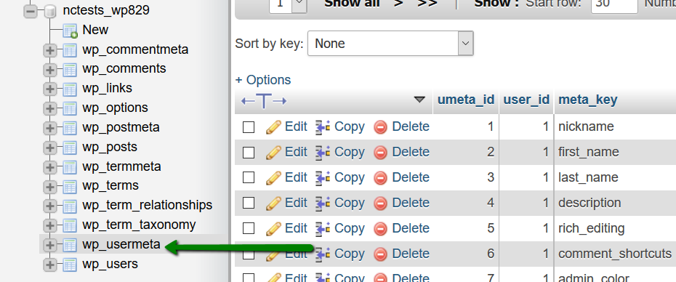676x282 pixels.
Task: Tick the checkbox for description row
Action: click(x=249, y=203)
